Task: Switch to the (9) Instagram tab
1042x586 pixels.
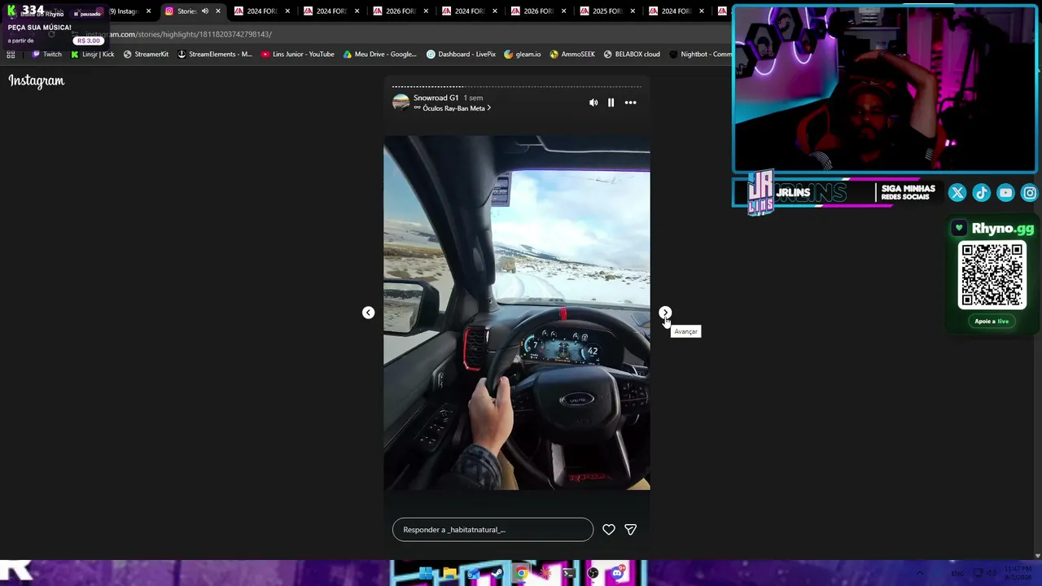Action: [124, 11]
